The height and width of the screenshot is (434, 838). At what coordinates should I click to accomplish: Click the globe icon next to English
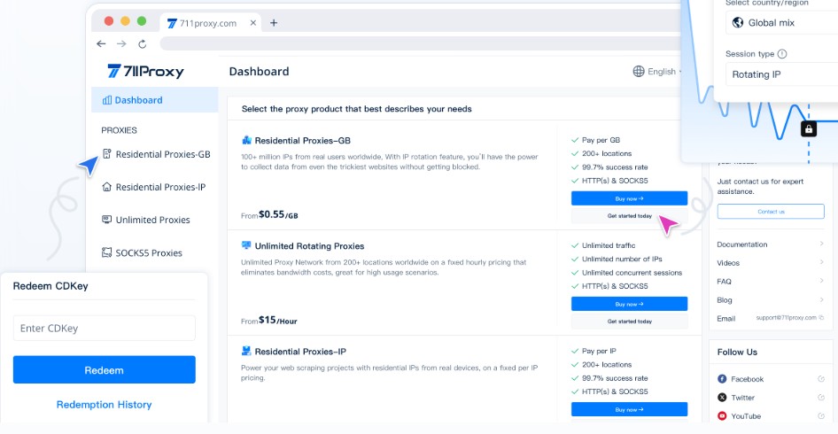(639, 71)
